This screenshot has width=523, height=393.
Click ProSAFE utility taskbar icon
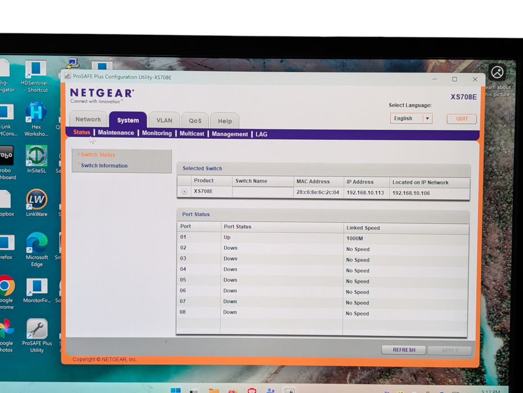(290, 391)
